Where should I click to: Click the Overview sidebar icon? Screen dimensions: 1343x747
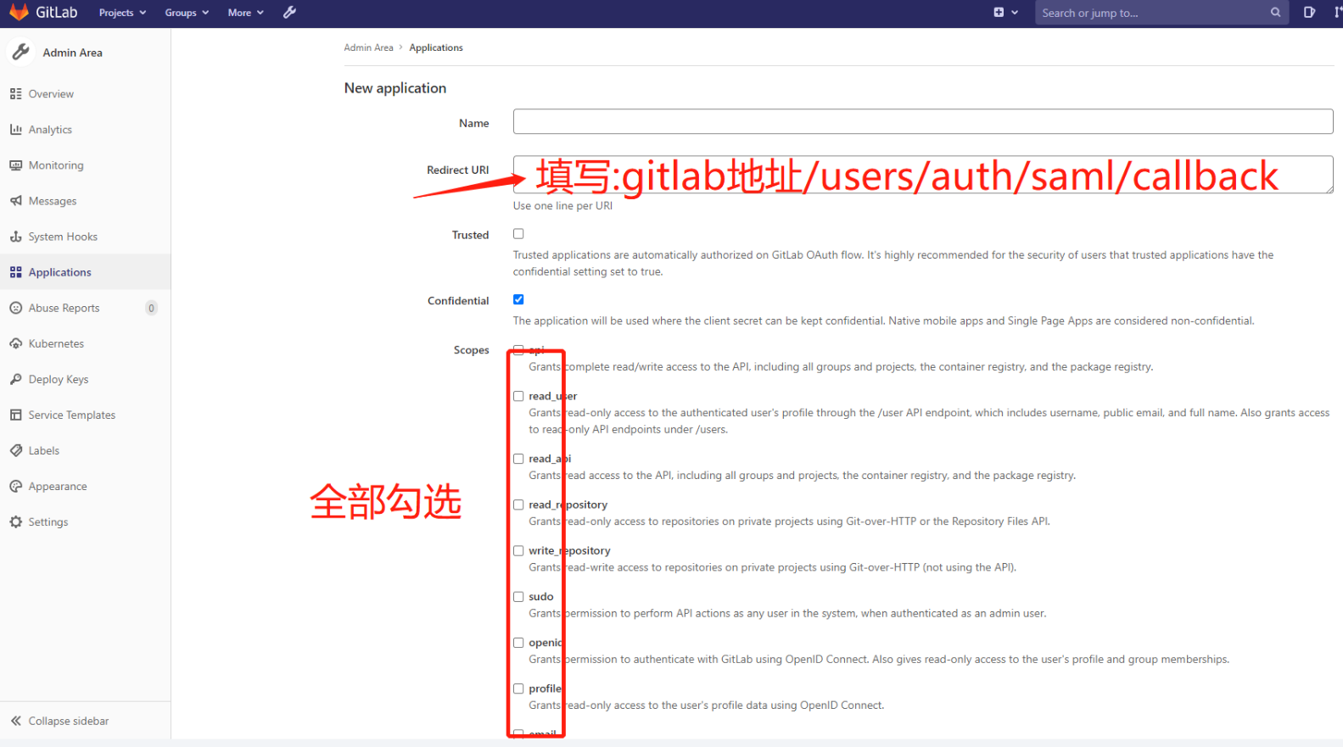pos(16,94)
